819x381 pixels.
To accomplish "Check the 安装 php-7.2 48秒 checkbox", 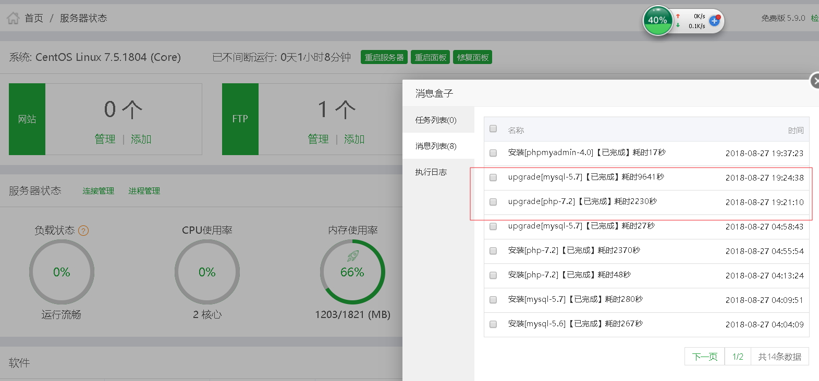I will coord(493,275).
